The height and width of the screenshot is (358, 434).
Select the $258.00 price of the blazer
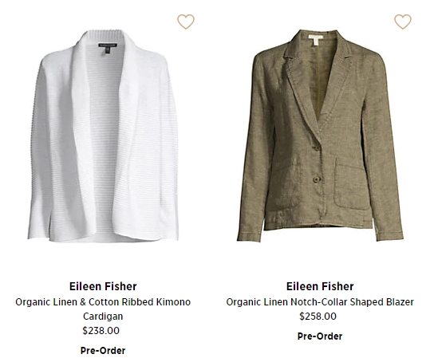318,317
